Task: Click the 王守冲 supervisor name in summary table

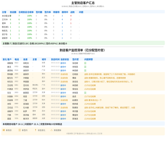Action: (5, 20)
